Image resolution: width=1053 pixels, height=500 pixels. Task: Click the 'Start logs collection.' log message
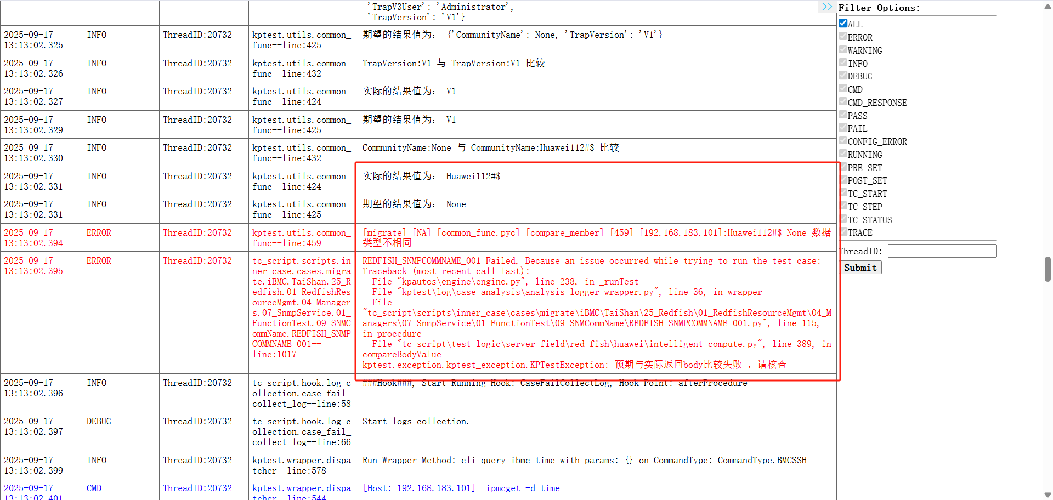coord(415,421)
